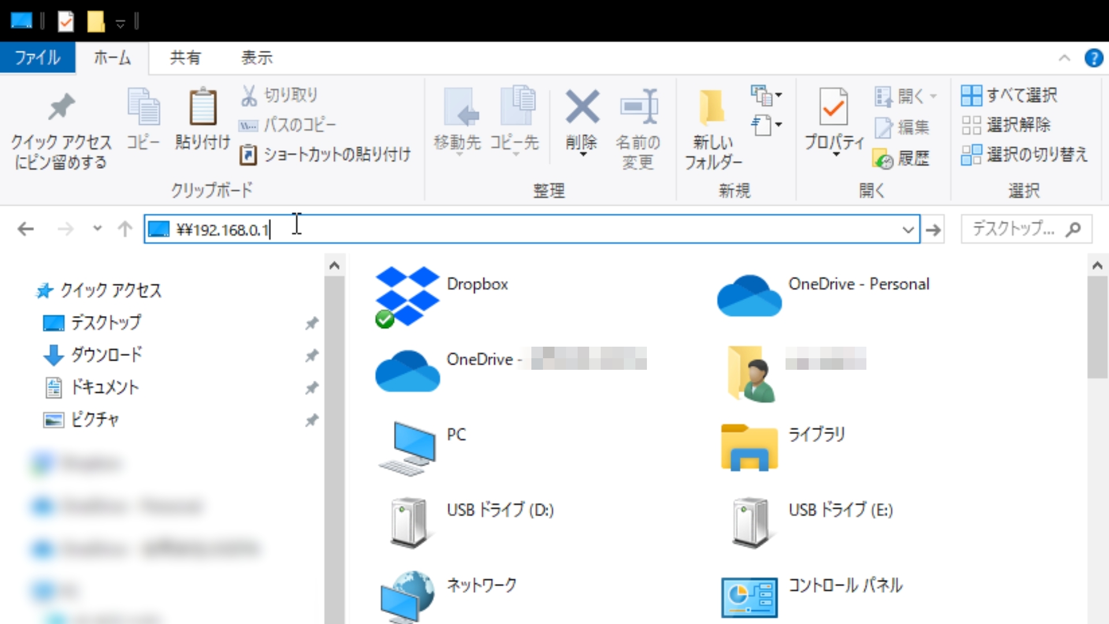Open the recent locations dropdown arrow

(x=97, y=229)
